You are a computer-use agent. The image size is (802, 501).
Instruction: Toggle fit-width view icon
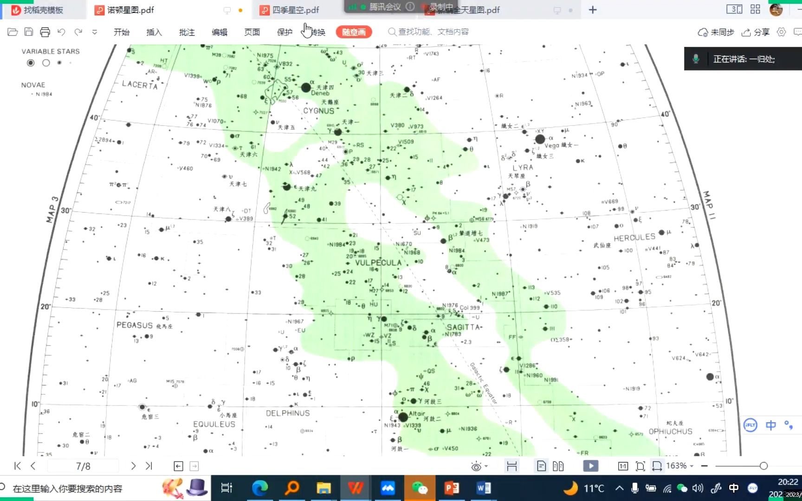[x=512, y=466]
